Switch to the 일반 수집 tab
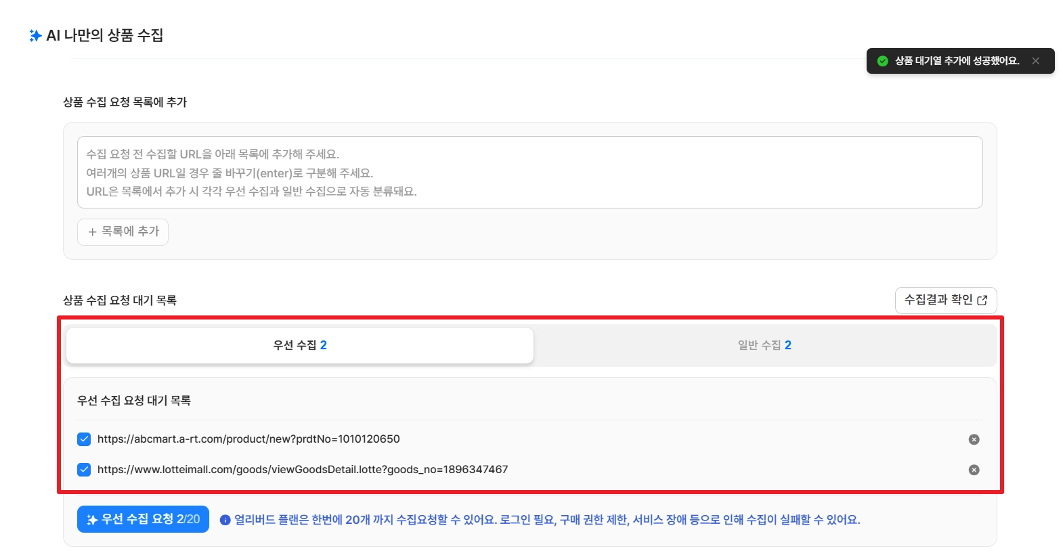Screen dimensions: 1063x553 pos(764,345)
